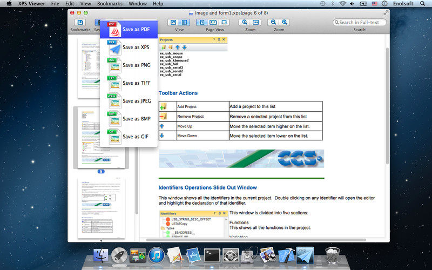Choose Save as PNG option
The height and width of the screenshot is (270, 432).
click(x=129, y=65)
